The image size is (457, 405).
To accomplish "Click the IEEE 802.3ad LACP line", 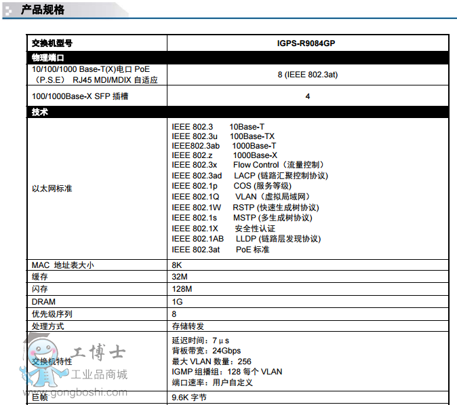I will (250, 175).
